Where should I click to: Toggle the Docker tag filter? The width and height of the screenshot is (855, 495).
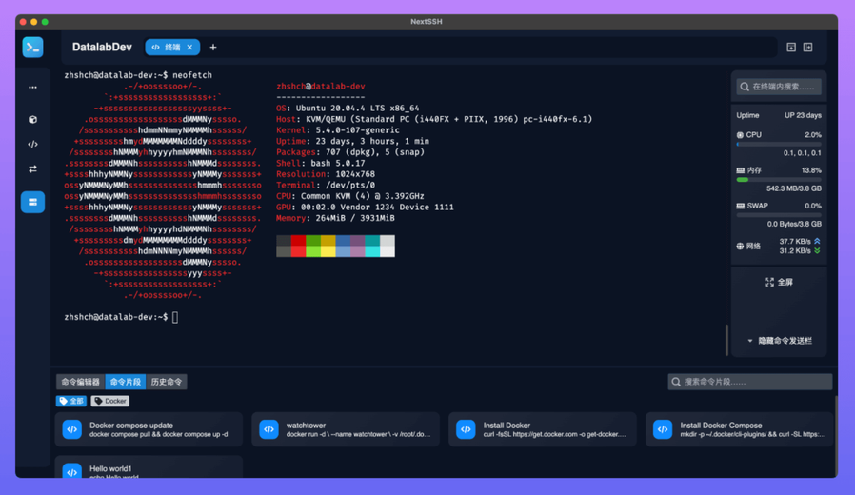(x=110, y=402)
